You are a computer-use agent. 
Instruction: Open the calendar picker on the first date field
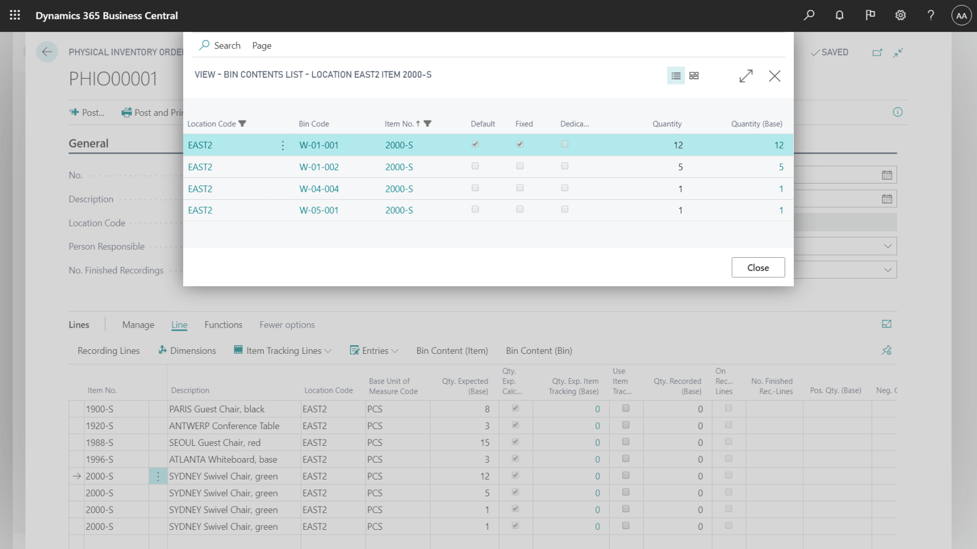coord(887,175)
